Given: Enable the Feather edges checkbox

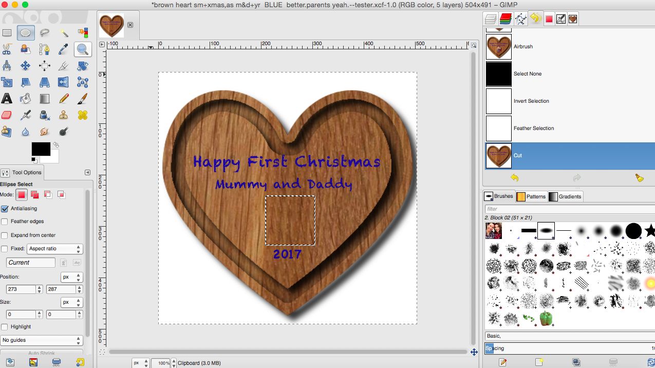Looking at the screenshot, I should pyautogui.click(x=5, y=222).
